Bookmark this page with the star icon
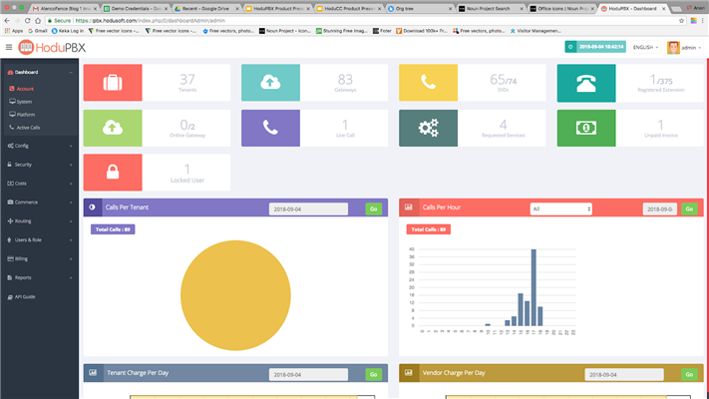Image resolution: width=709 pixels, height=399 pixels. tap(681, 20)
